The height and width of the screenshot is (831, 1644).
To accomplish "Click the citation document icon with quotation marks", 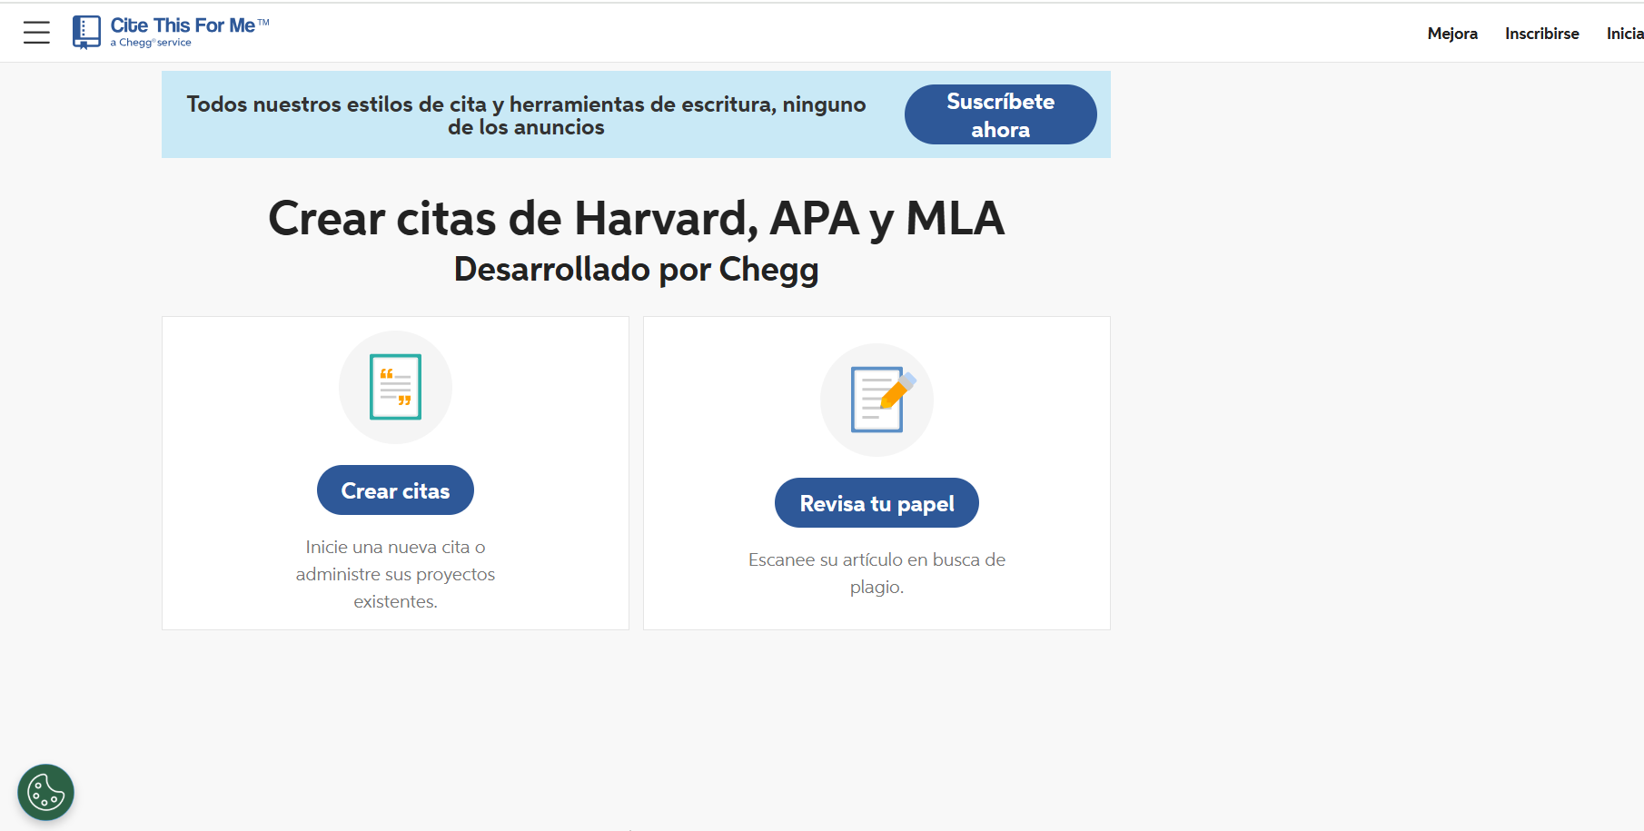I will click(x=395, y=387).
